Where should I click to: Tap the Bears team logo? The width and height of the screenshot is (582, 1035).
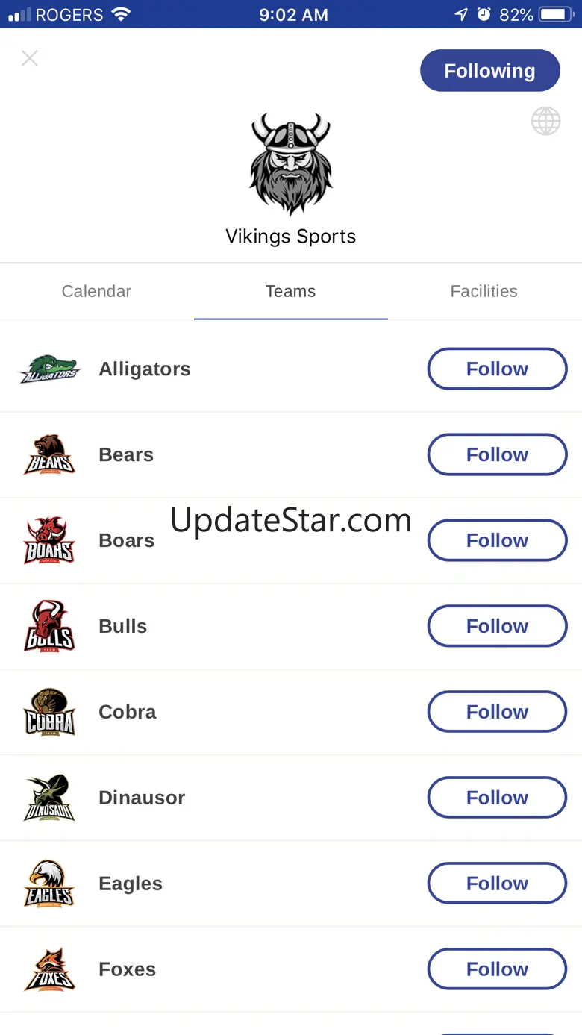pos(49,454)
